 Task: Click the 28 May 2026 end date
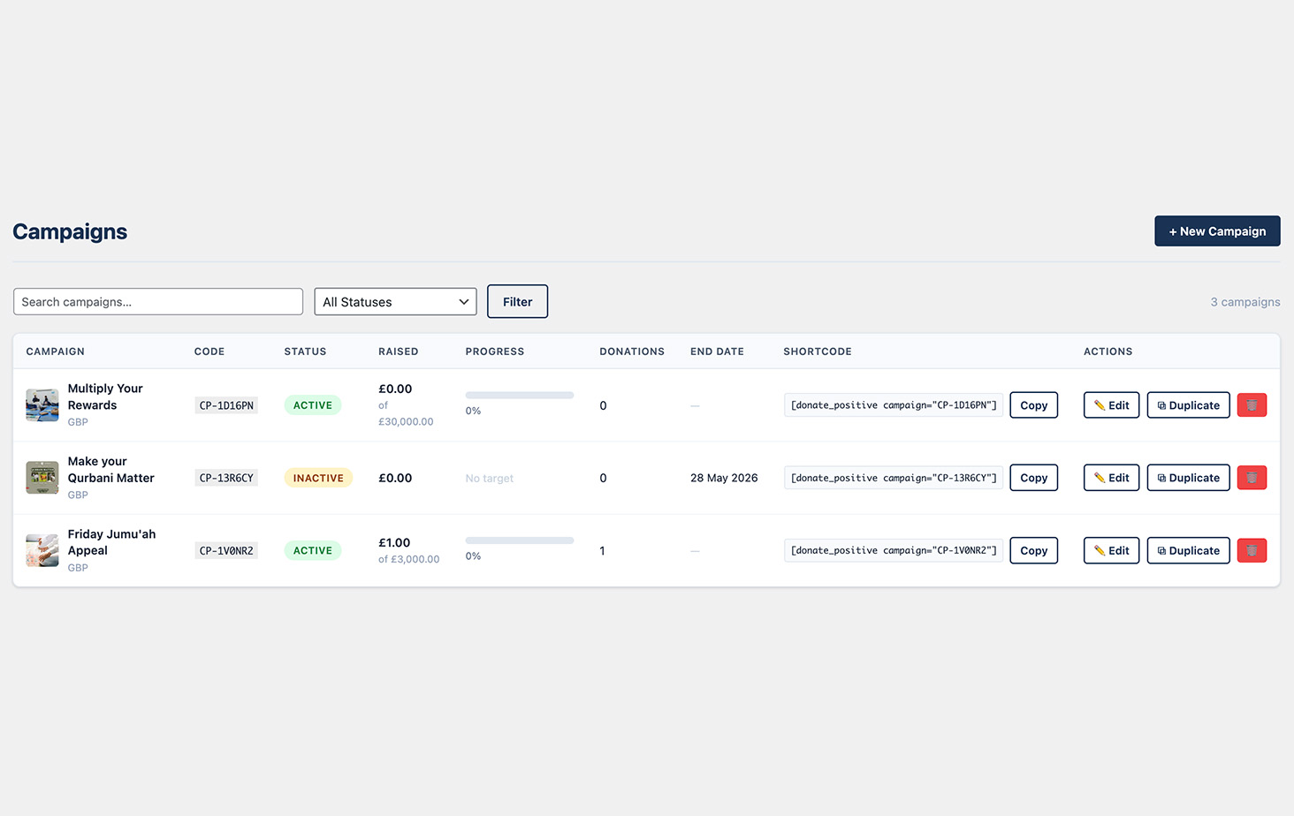click(724, 478)
